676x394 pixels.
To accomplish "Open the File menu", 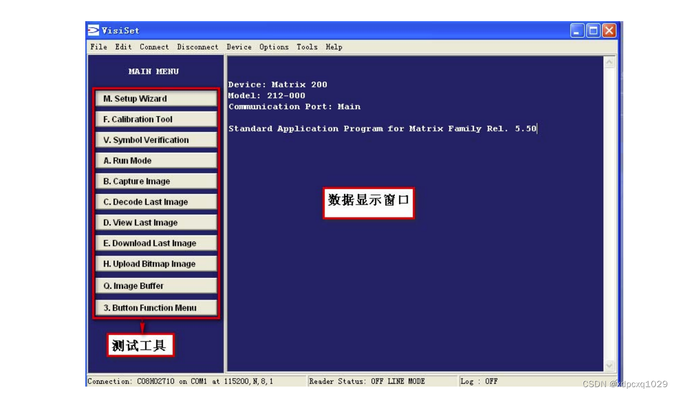I will pyautogui.click(x=98, y=47).
